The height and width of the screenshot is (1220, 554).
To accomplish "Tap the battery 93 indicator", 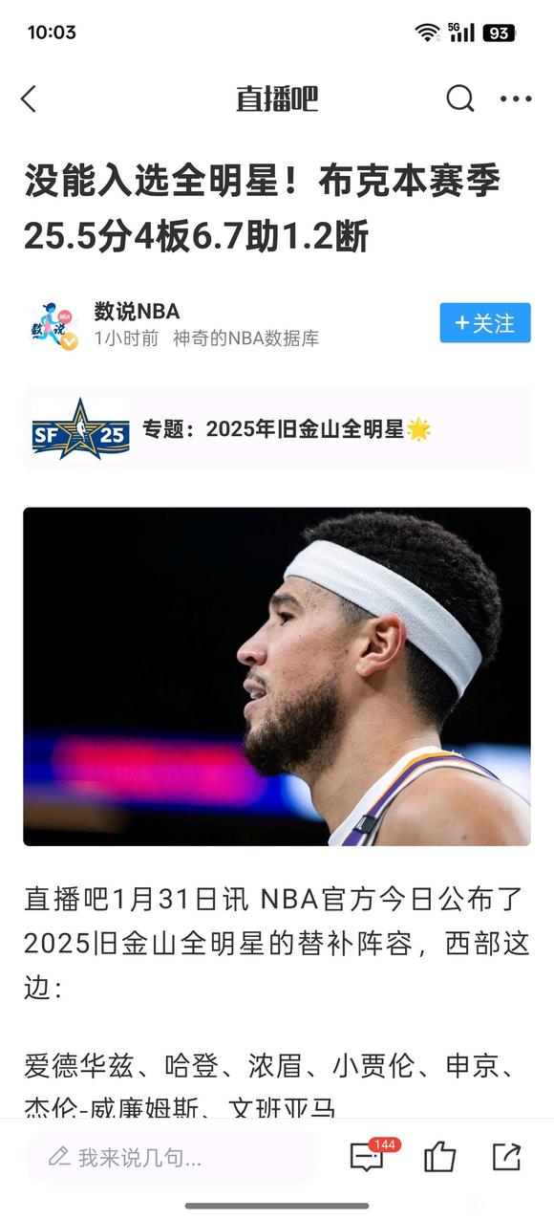I will click(500, 33).
